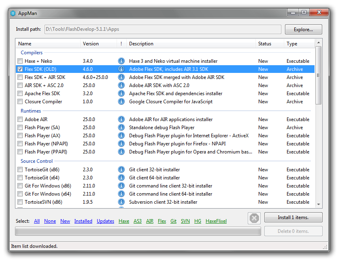Tick the TortoiseSVN (x86) checkbox
The image size is (338, 260).
[20, 202]
